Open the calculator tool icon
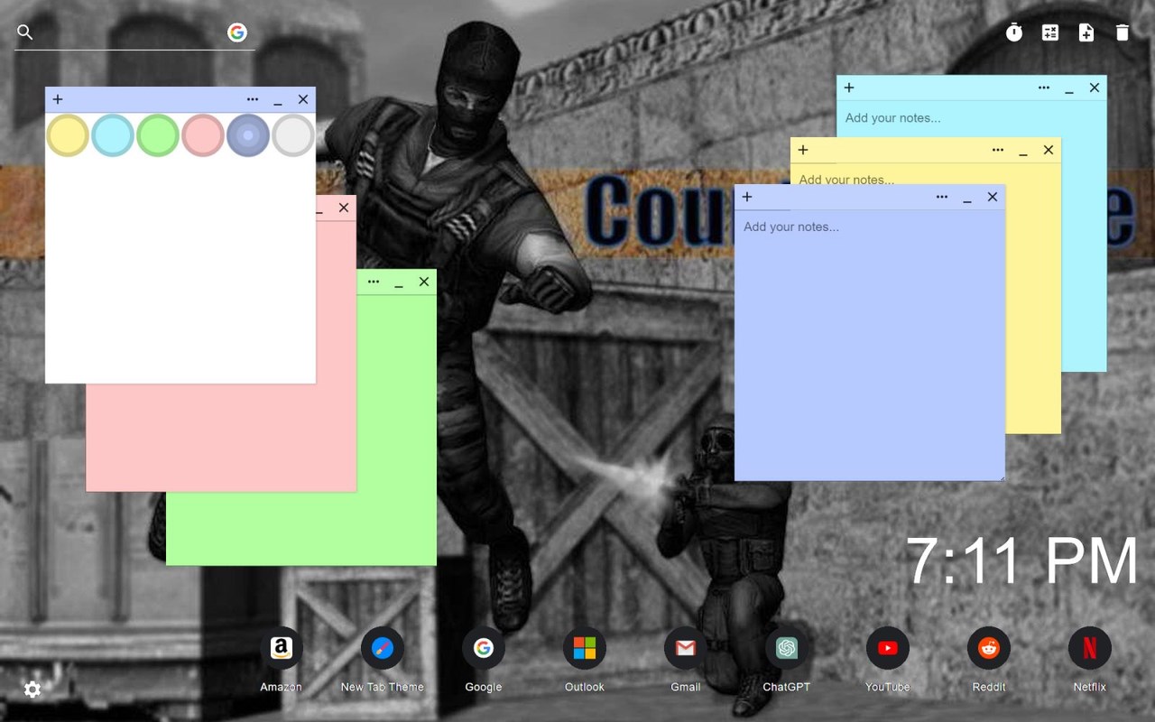The image size is (1155, 722). 1050,32
